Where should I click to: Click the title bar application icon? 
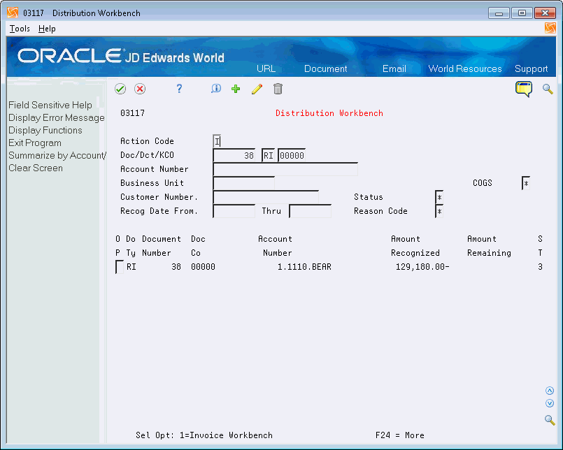tap(13, 13)
